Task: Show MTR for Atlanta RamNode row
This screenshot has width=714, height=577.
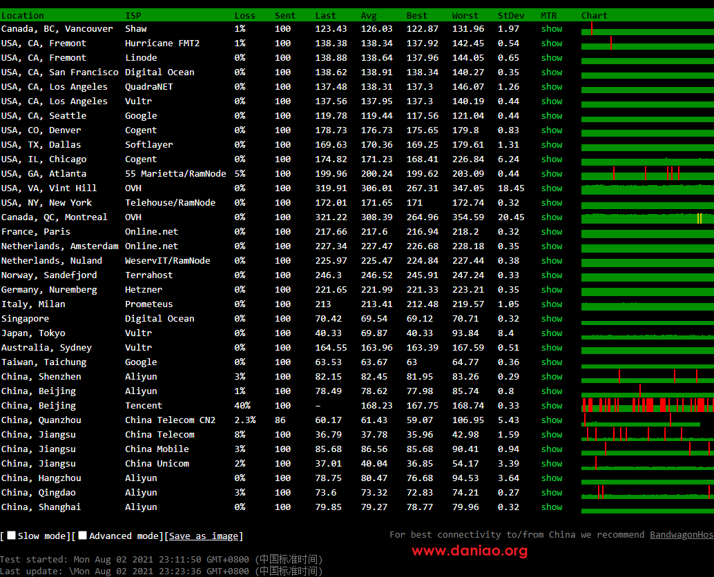Action: 552,174
